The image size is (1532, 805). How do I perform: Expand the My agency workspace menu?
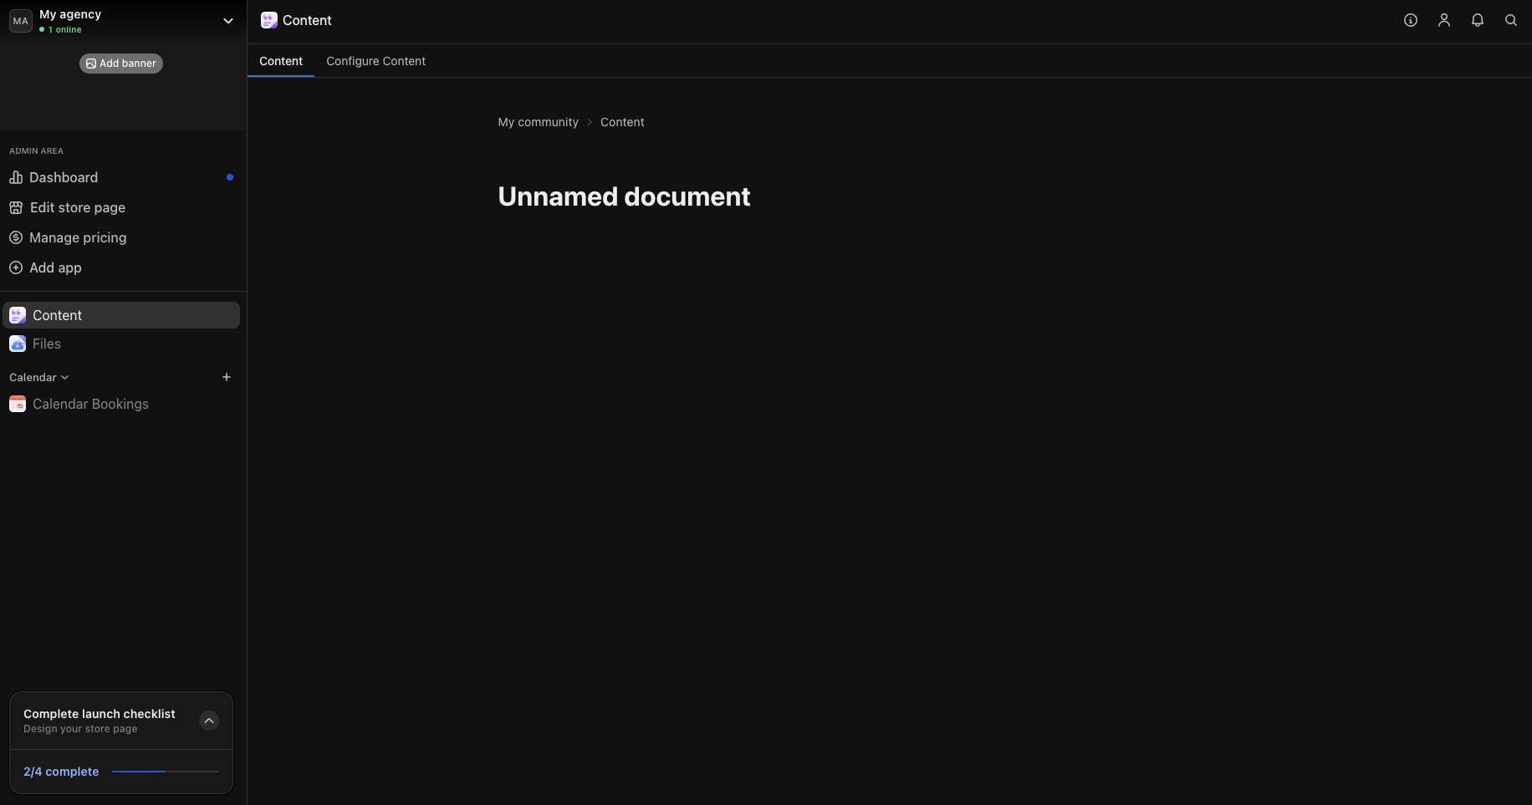(x=227, y=20)
